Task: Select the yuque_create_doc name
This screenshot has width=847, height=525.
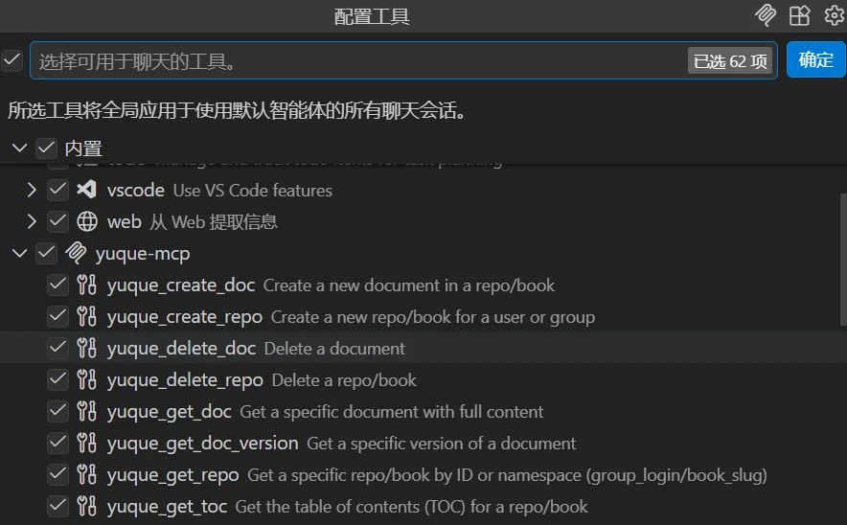Action: 181,285
